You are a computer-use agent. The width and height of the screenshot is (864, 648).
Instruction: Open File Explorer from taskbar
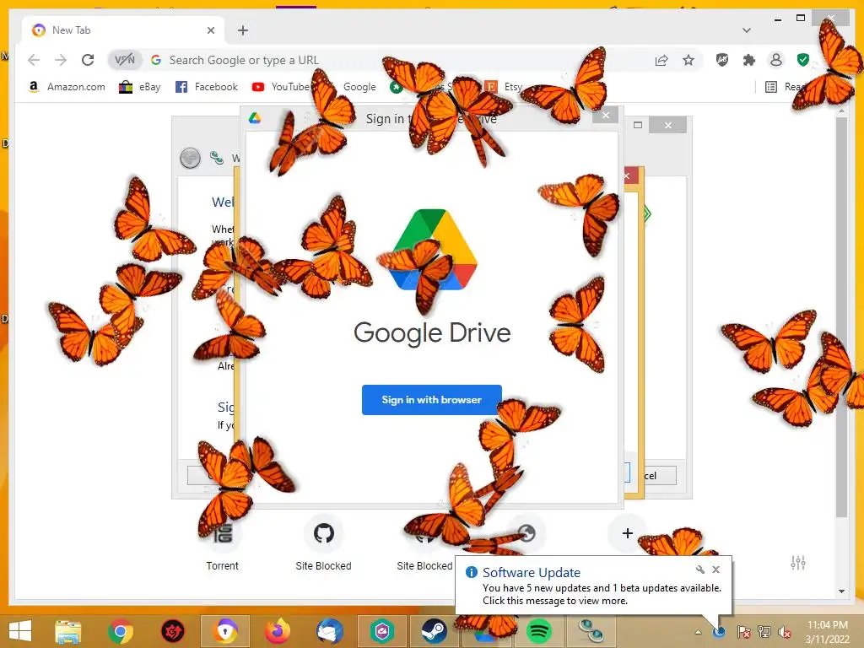68,631
